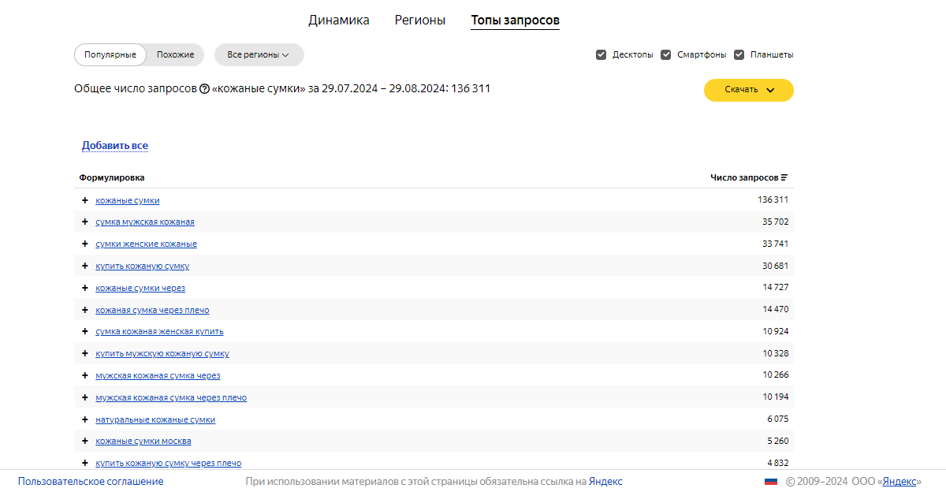The image size is (946, 492).
Task: Open the 'Все регионы' dropdown
Action: pos(259,55)
